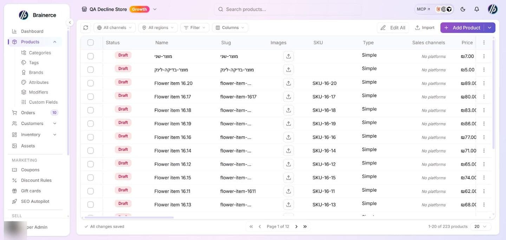Upload image for Flower item 16.17
This screenshot has height=240, width=506.
pyautogui.click(x=288, y=97)
